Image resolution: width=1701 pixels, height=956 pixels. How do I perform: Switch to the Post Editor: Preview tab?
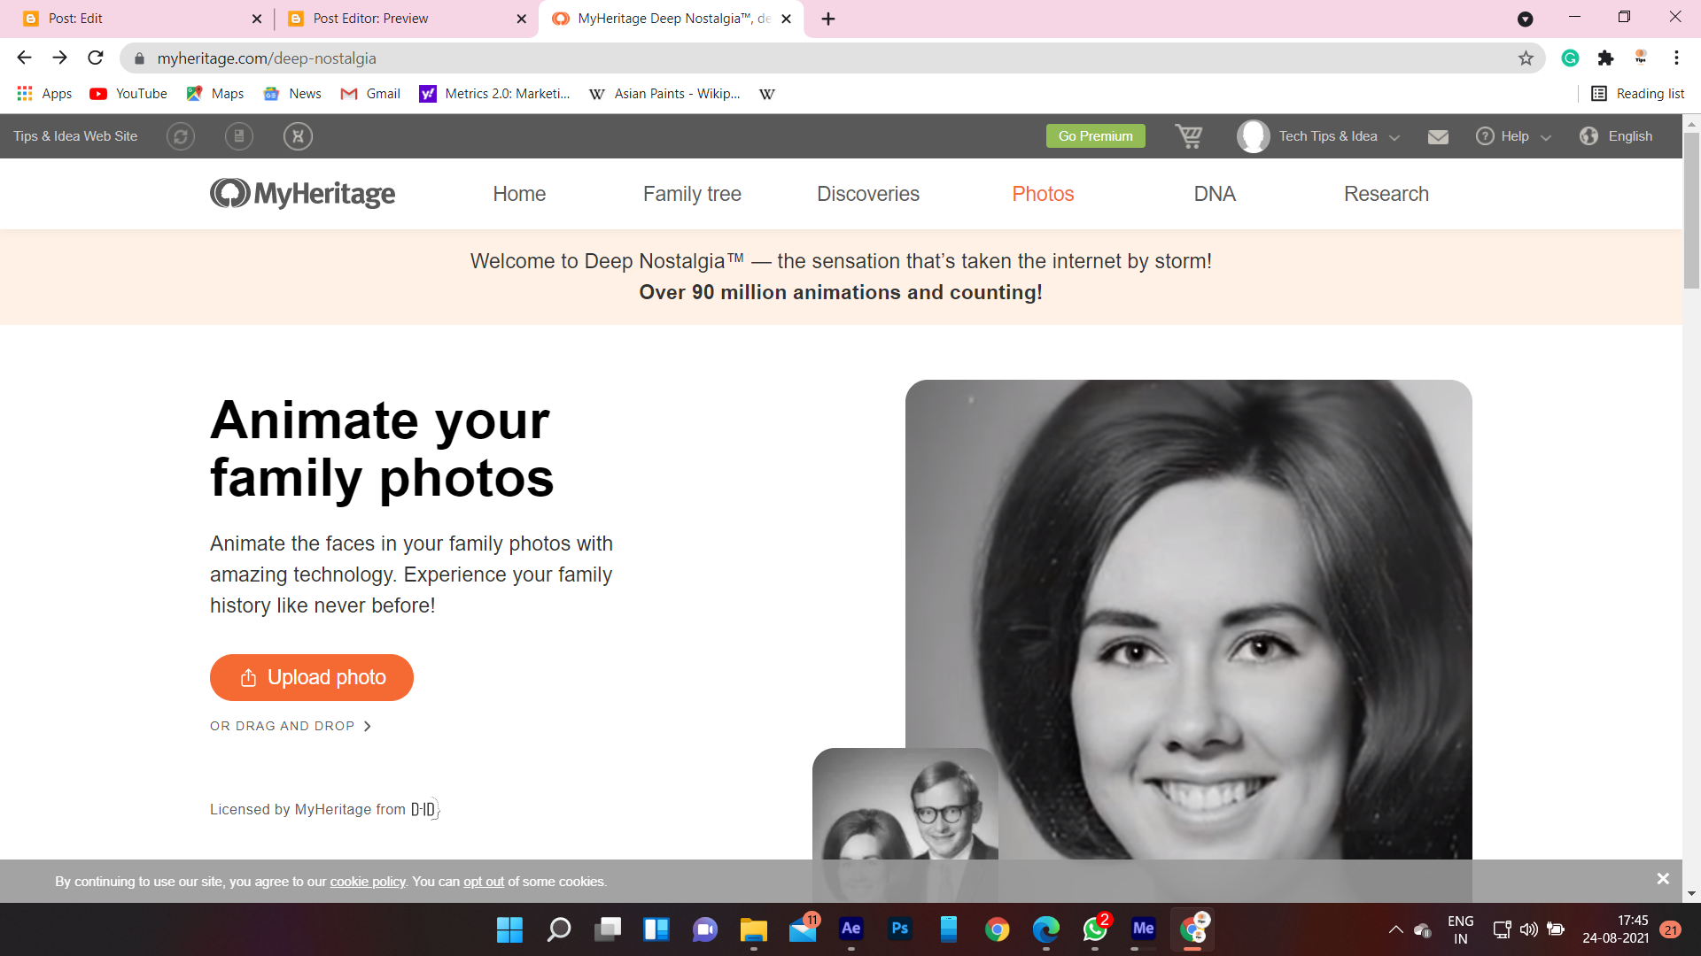tap(370, 19)
